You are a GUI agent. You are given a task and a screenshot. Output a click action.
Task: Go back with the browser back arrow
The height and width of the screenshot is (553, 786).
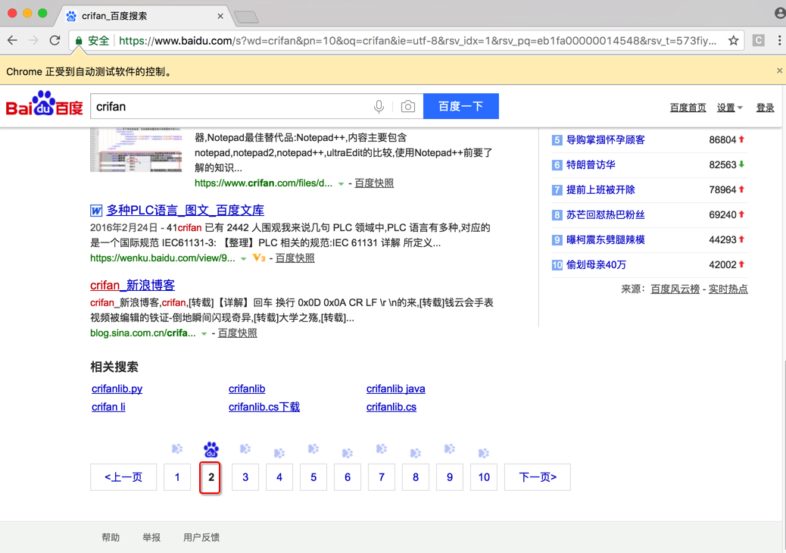pyautogui.click(x=13, y=41)
